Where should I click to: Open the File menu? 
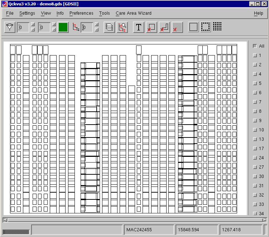(x=10, y=13)
